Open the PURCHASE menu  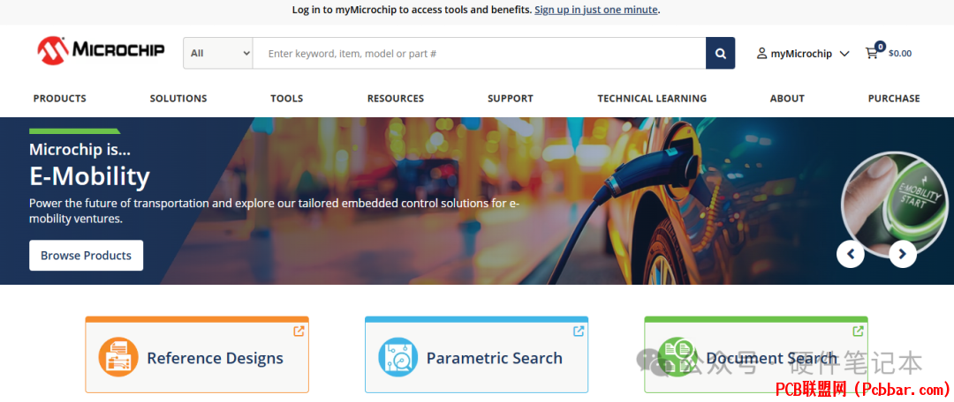[894, 99]
